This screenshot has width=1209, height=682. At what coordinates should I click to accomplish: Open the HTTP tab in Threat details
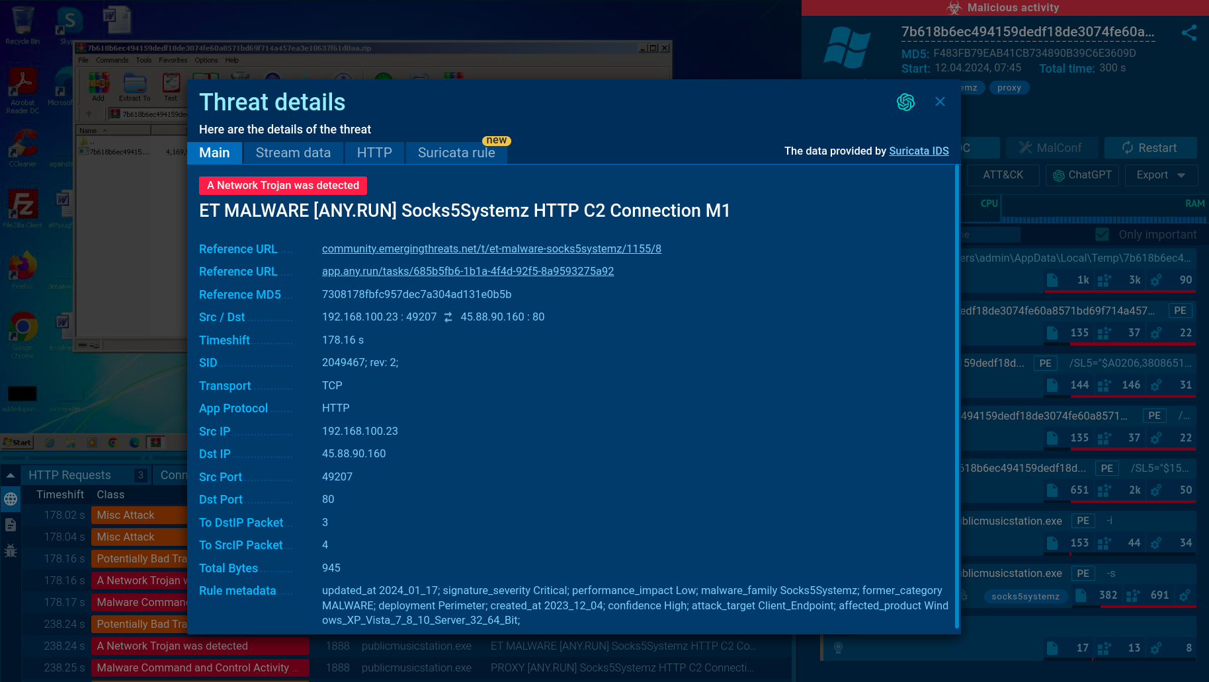pos(374,153)
